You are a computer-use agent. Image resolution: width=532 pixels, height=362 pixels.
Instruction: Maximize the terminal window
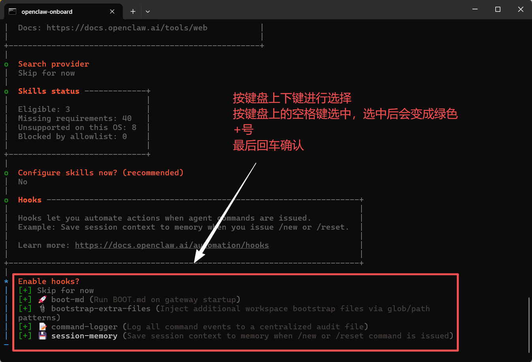tap(498, 9)
